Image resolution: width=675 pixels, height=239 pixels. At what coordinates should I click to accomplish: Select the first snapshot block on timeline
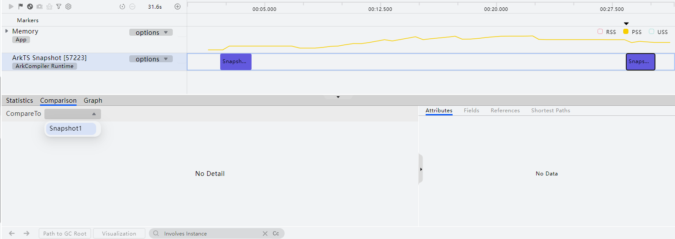coord(236,62)
